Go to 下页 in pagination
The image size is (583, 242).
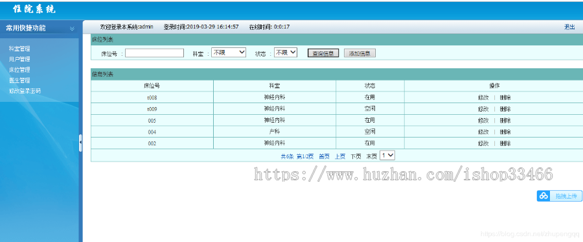pos(356,157)
